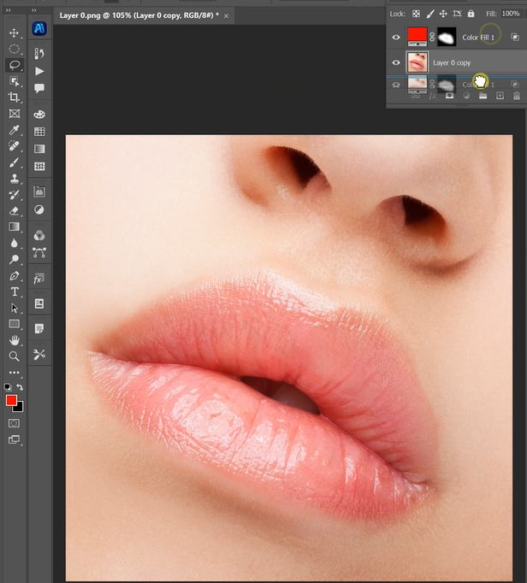
Task: Select the Eraser tool
Action: (14, 210)
